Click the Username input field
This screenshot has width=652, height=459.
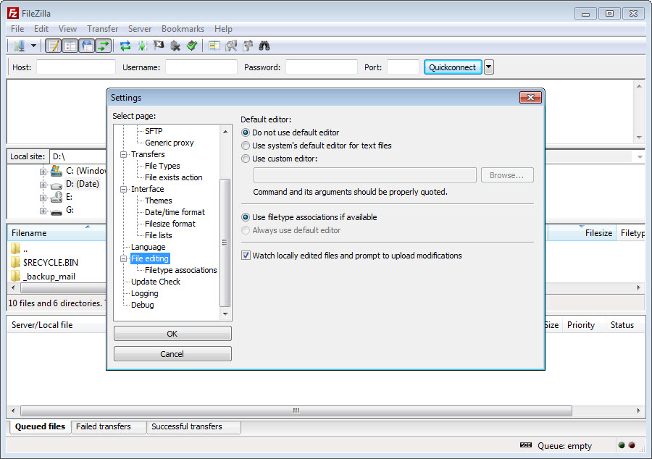(201, 67)
